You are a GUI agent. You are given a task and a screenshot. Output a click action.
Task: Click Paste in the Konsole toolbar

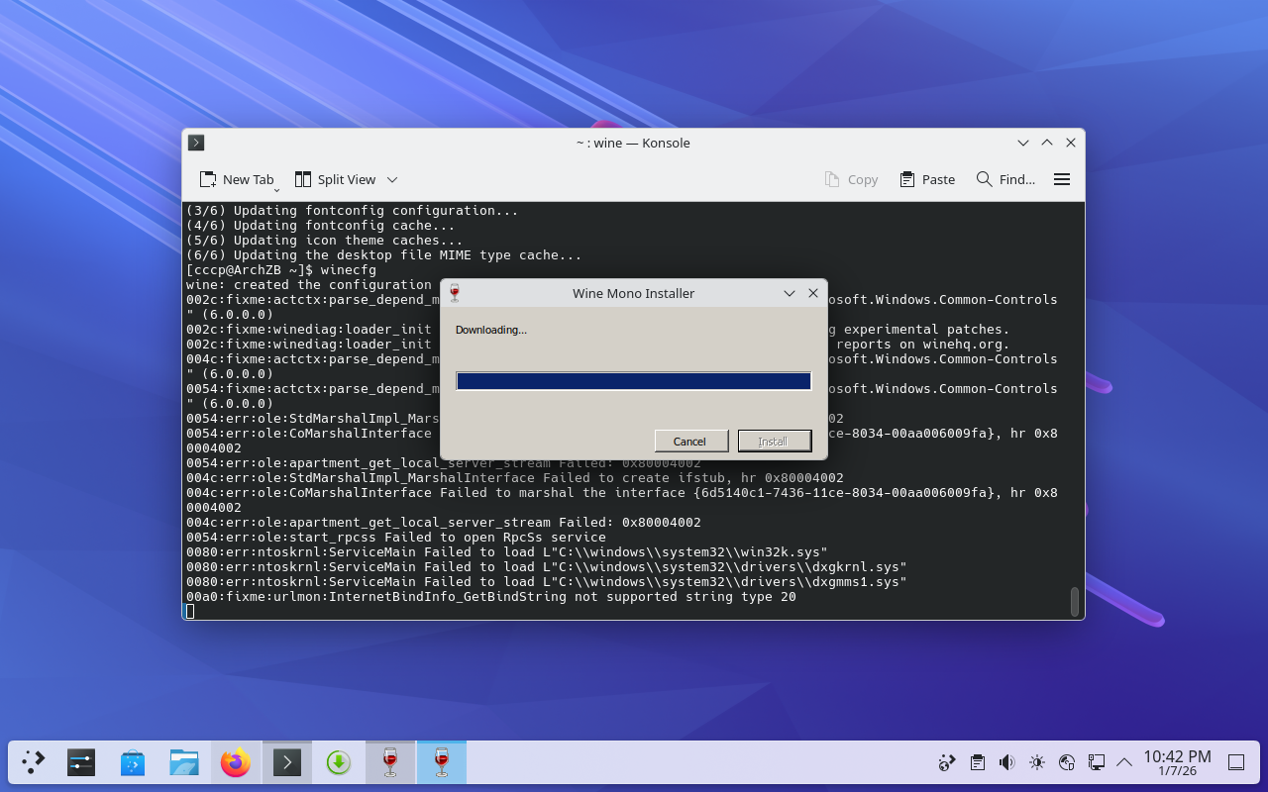[927, 179]
